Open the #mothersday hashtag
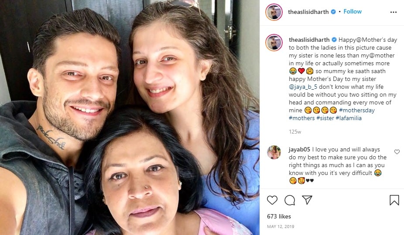Screen dimensions: 404x235 [357, 110]
